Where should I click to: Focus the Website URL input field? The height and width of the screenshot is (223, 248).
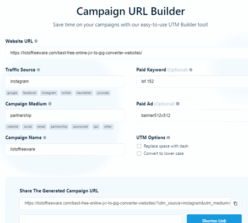(x=127, y=53)
